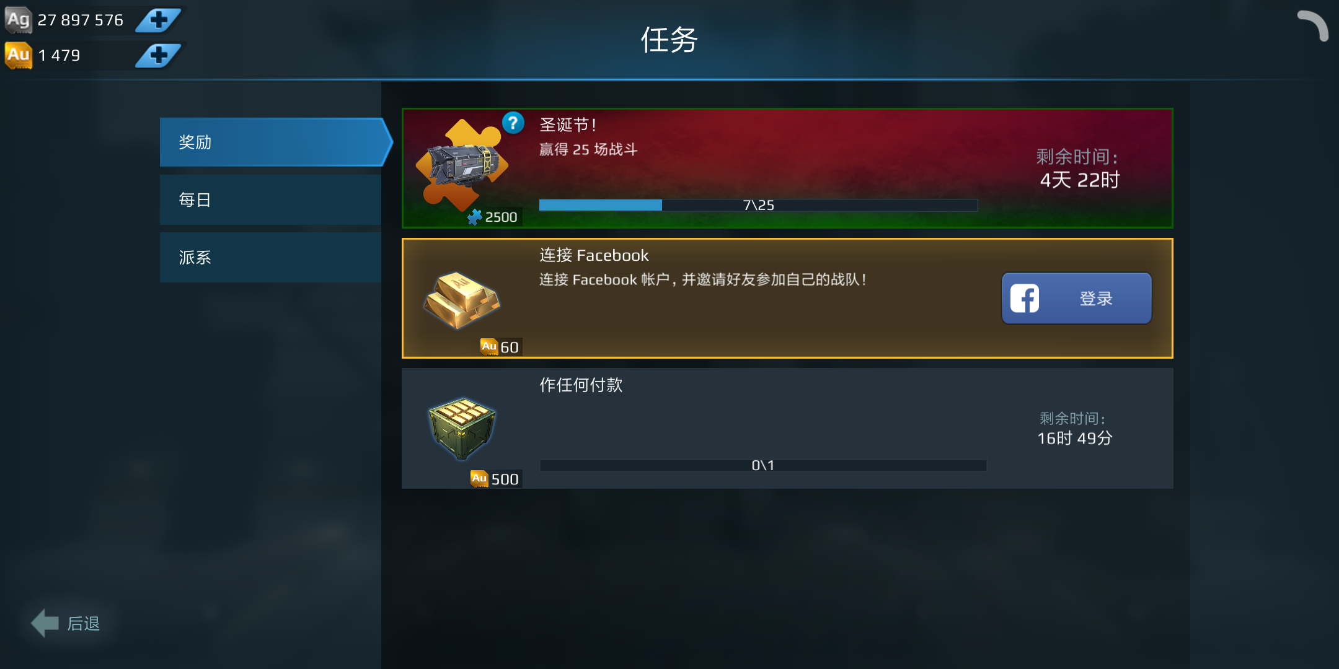Image resolution: width=1339 pixels, height=669 pixels.
Task: Select the 奖励 rewards tab
Action: click(x=276, y=142)
